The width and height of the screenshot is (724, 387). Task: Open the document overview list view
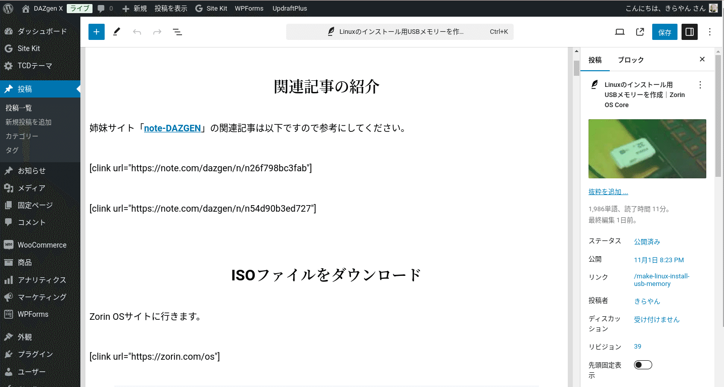point(177,31)
